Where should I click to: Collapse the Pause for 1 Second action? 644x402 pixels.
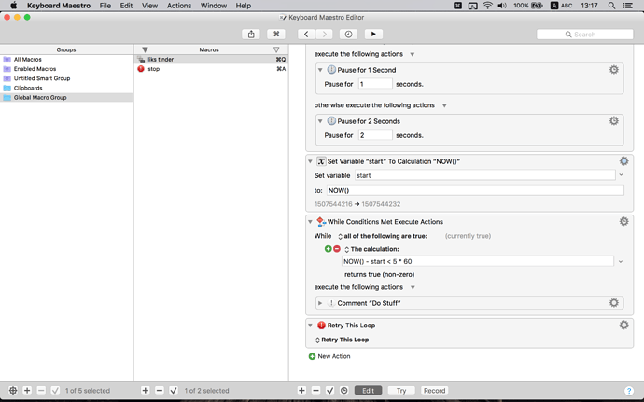[320, 70]
